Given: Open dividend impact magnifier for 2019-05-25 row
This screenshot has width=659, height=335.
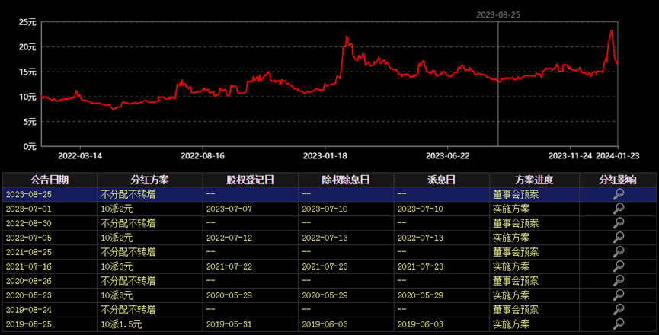Looking at the screenshot, I should [x=618, y=324].
